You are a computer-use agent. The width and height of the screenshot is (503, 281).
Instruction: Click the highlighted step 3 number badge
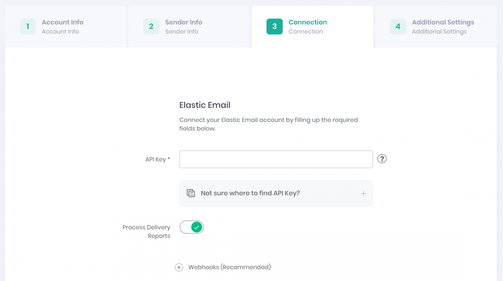274,26
